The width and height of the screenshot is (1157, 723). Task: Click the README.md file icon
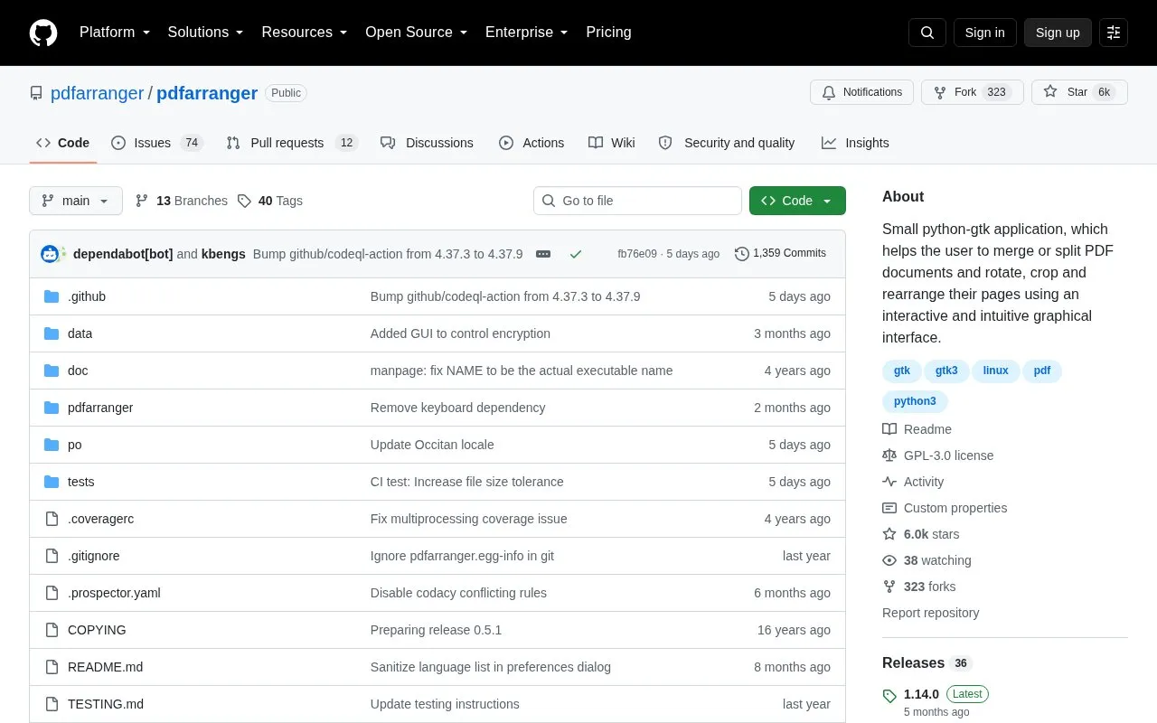click(x=52, y=667)
